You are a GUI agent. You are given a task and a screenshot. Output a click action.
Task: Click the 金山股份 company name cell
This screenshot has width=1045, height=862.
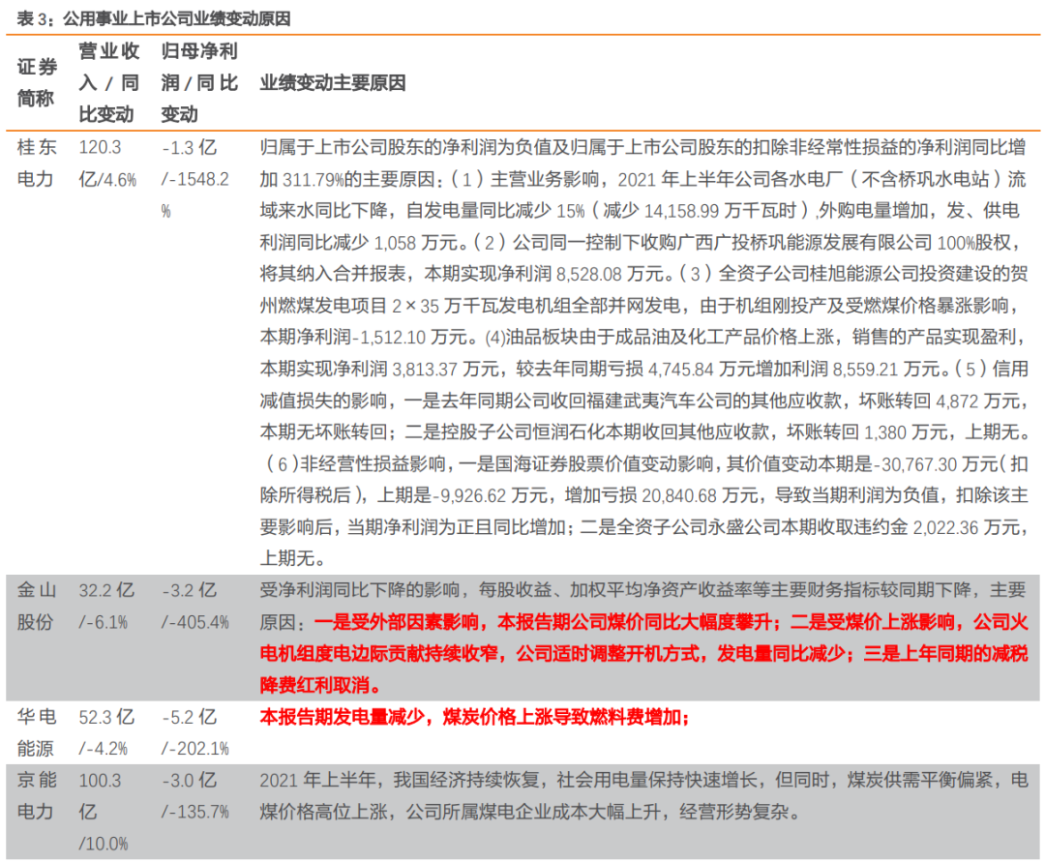[37, 607]
